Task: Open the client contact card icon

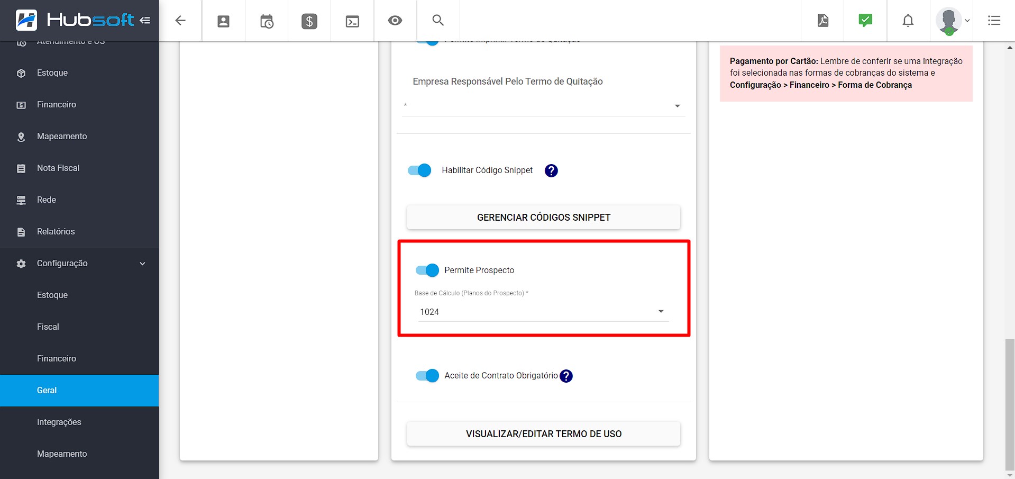Action: (223, 21)
